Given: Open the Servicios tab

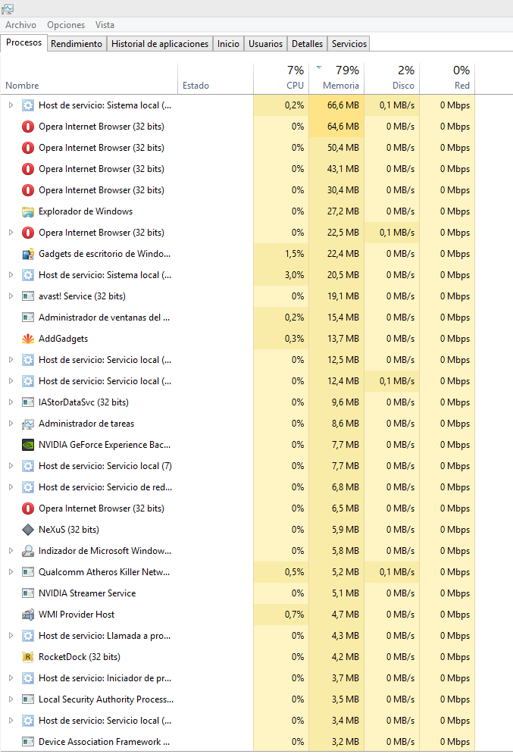Looking at the screenshot, I should (349, 44).
